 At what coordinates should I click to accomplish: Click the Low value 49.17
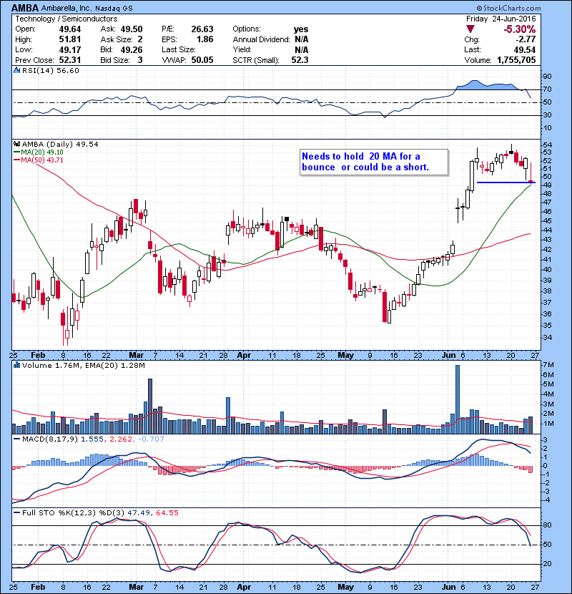pyautogui.click(x=69, y=49)
